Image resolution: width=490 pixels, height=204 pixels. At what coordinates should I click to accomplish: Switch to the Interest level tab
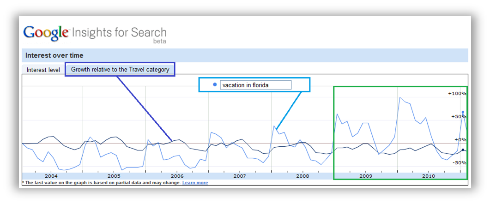pos(43,70)
